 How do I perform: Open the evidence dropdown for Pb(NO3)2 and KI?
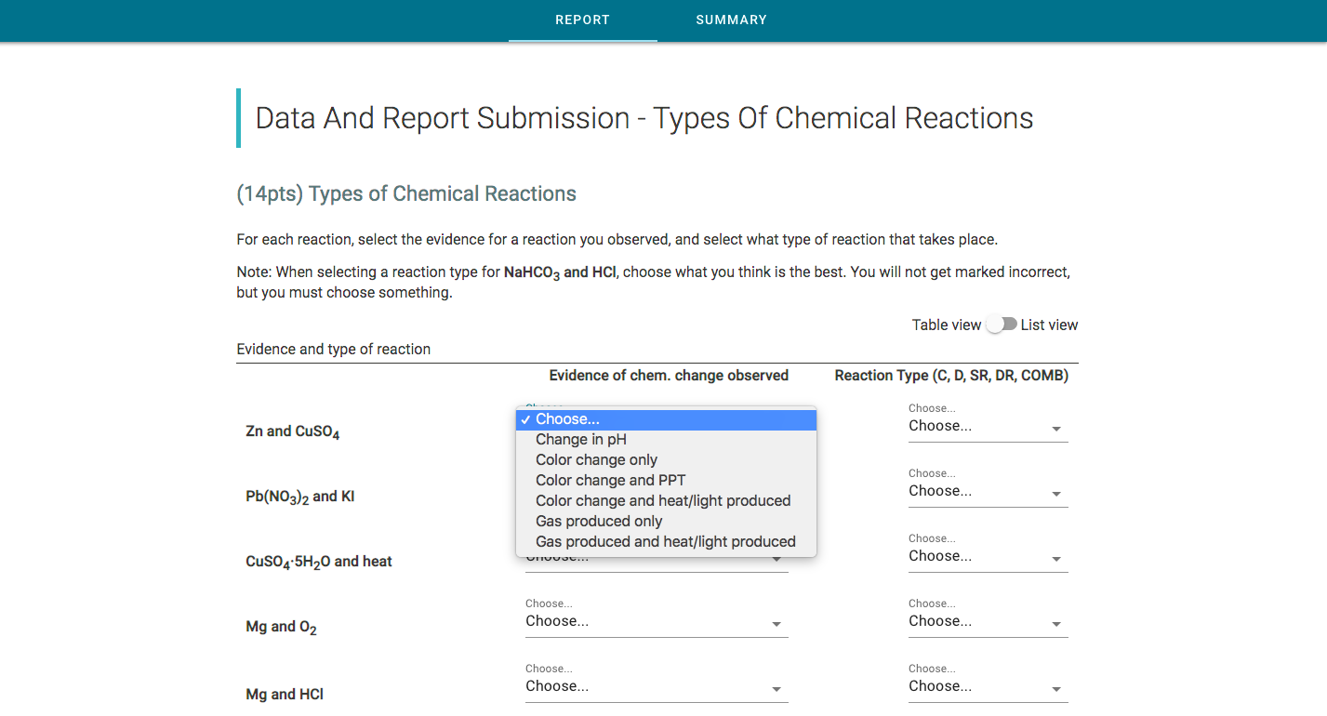pyautogui.click(x=776, y=493)
